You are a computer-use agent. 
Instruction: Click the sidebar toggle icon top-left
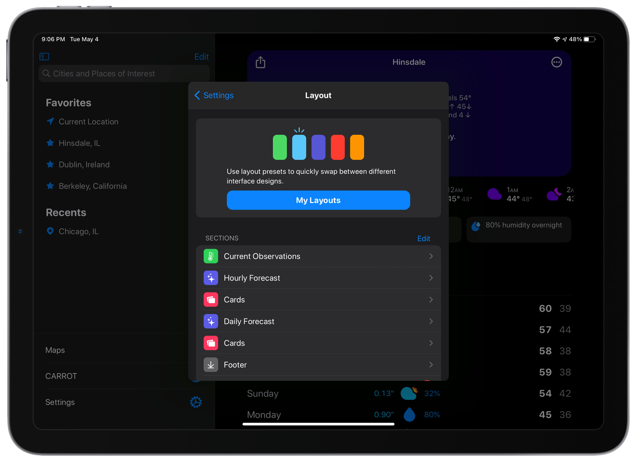[44, 56]
